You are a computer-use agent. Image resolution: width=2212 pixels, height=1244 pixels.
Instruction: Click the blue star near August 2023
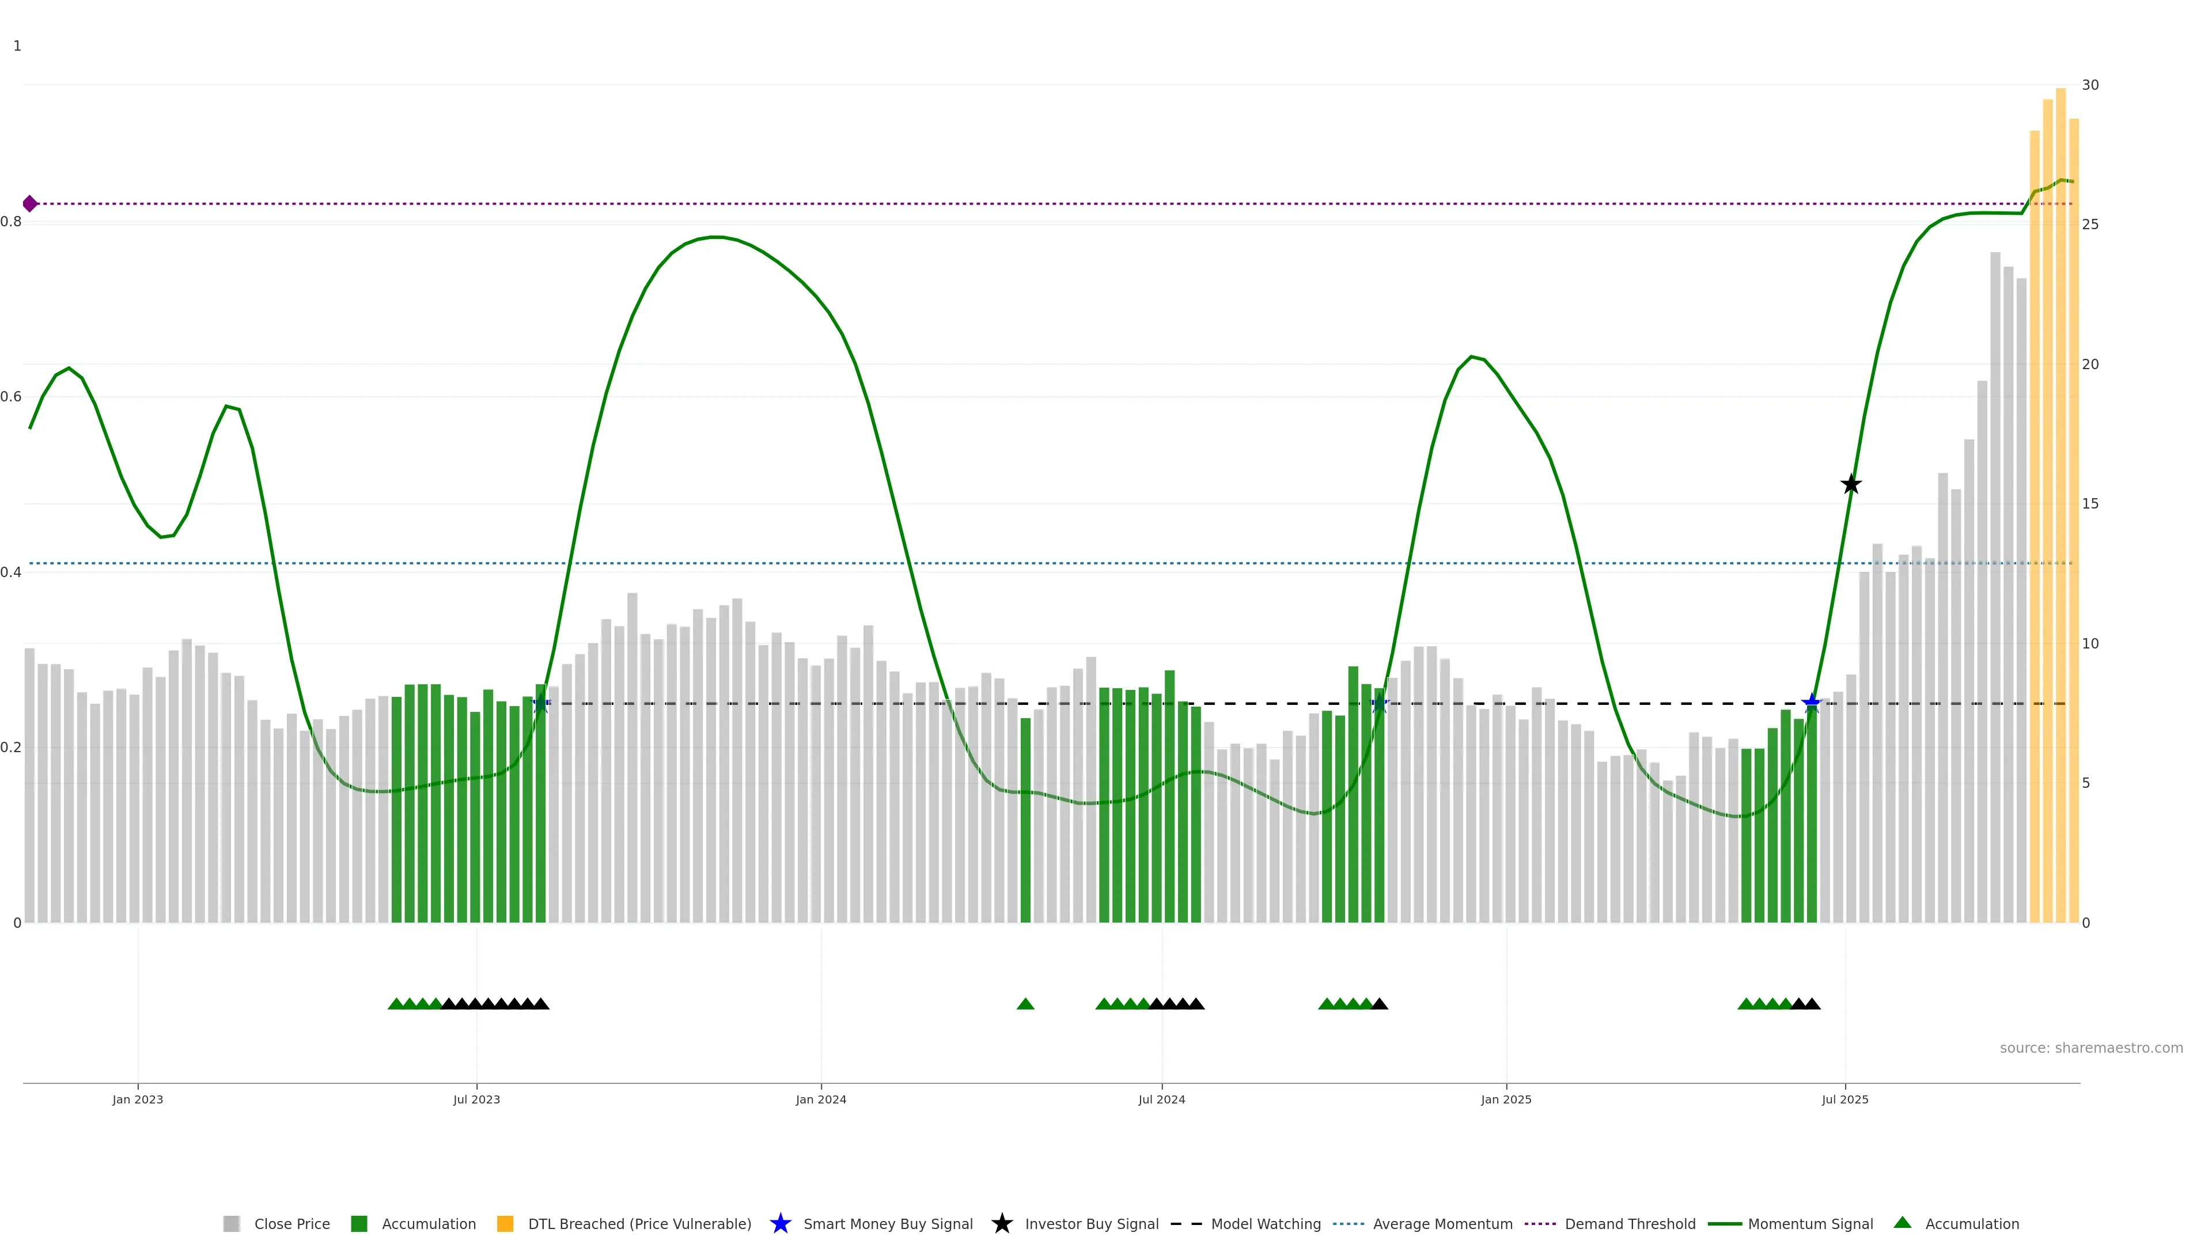(540, 704)
